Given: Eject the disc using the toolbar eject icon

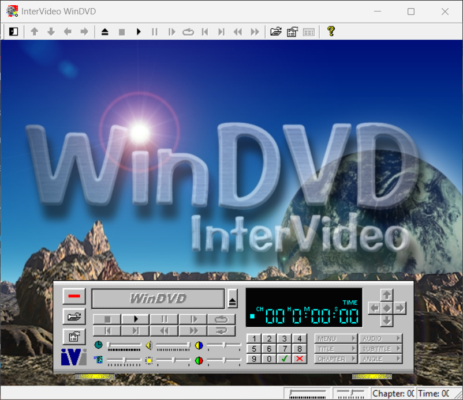Looking at the screenshot, I should click(x=105, y=32).
